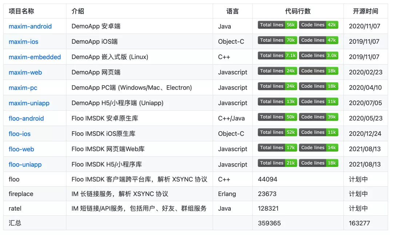Click floo-ios Total lines 52k badge
Viewport: 393px width, 235px height.
point(277,132)
